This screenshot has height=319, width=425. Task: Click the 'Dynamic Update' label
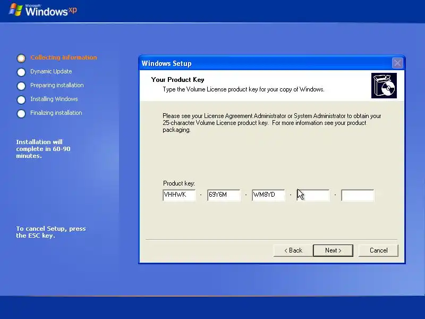coord(51,71)
